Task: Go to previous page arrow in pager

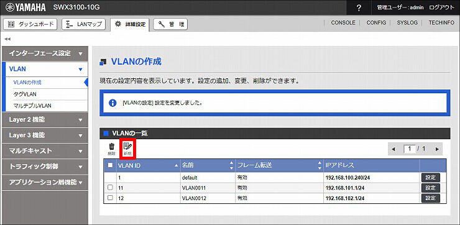Action: tap(393, 149)
